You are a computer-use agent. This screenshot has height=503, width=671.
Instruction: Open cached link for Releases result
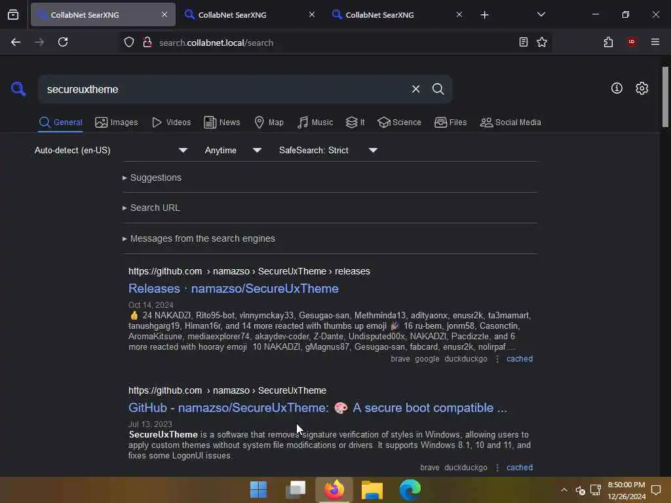(520, 359)
